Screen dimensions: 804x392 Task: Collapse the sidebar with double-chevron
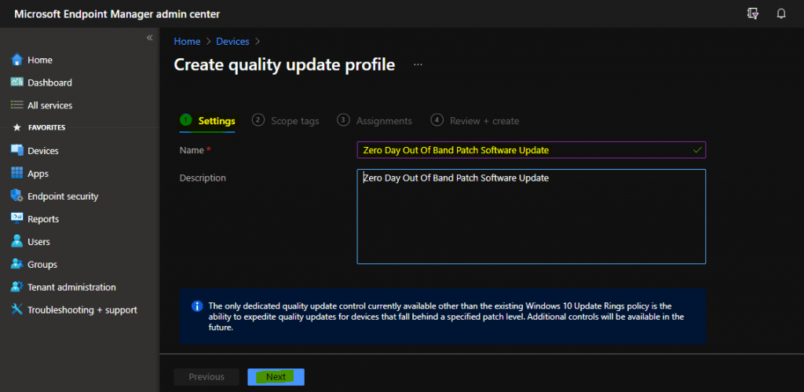point(150,38)
